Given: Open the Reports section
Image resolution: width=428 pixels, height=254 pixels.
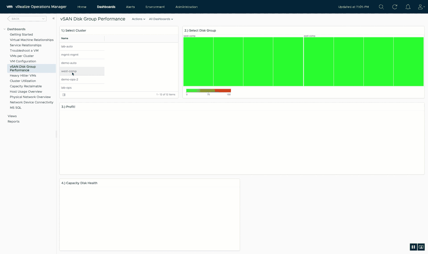Looking at the screenshot, I should coord(13,122).
